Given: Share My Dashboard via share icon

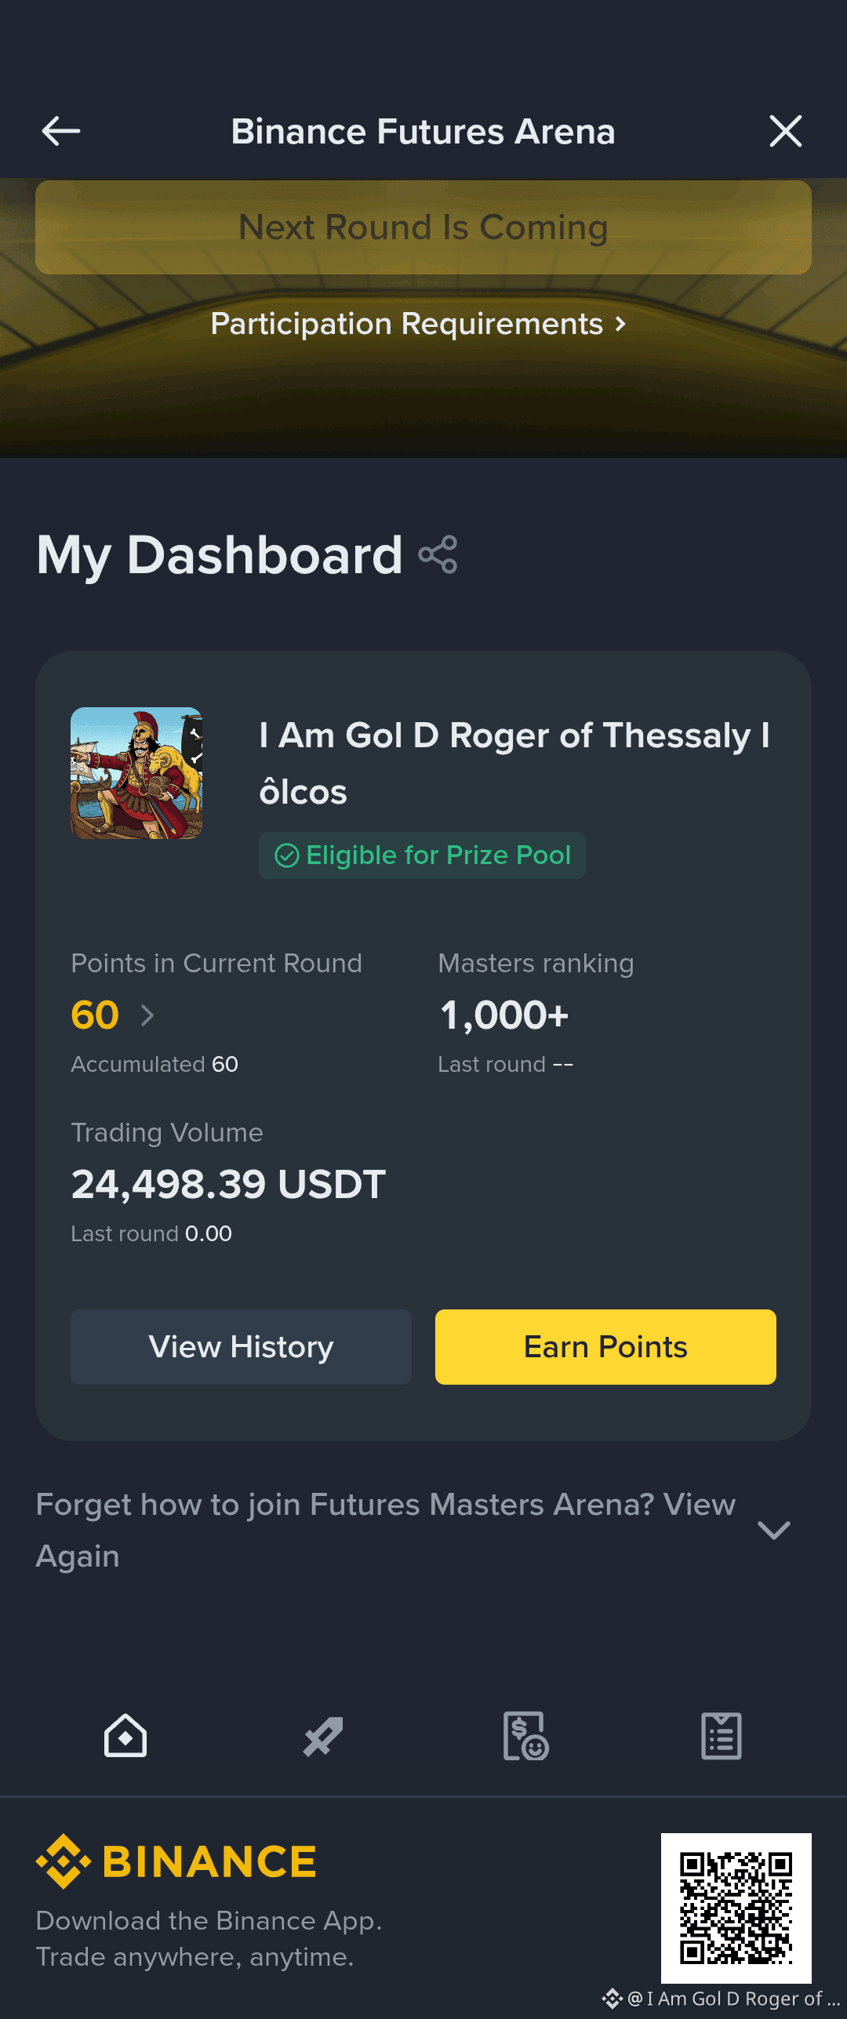Looking at the screenshot, I should (438, 555).
